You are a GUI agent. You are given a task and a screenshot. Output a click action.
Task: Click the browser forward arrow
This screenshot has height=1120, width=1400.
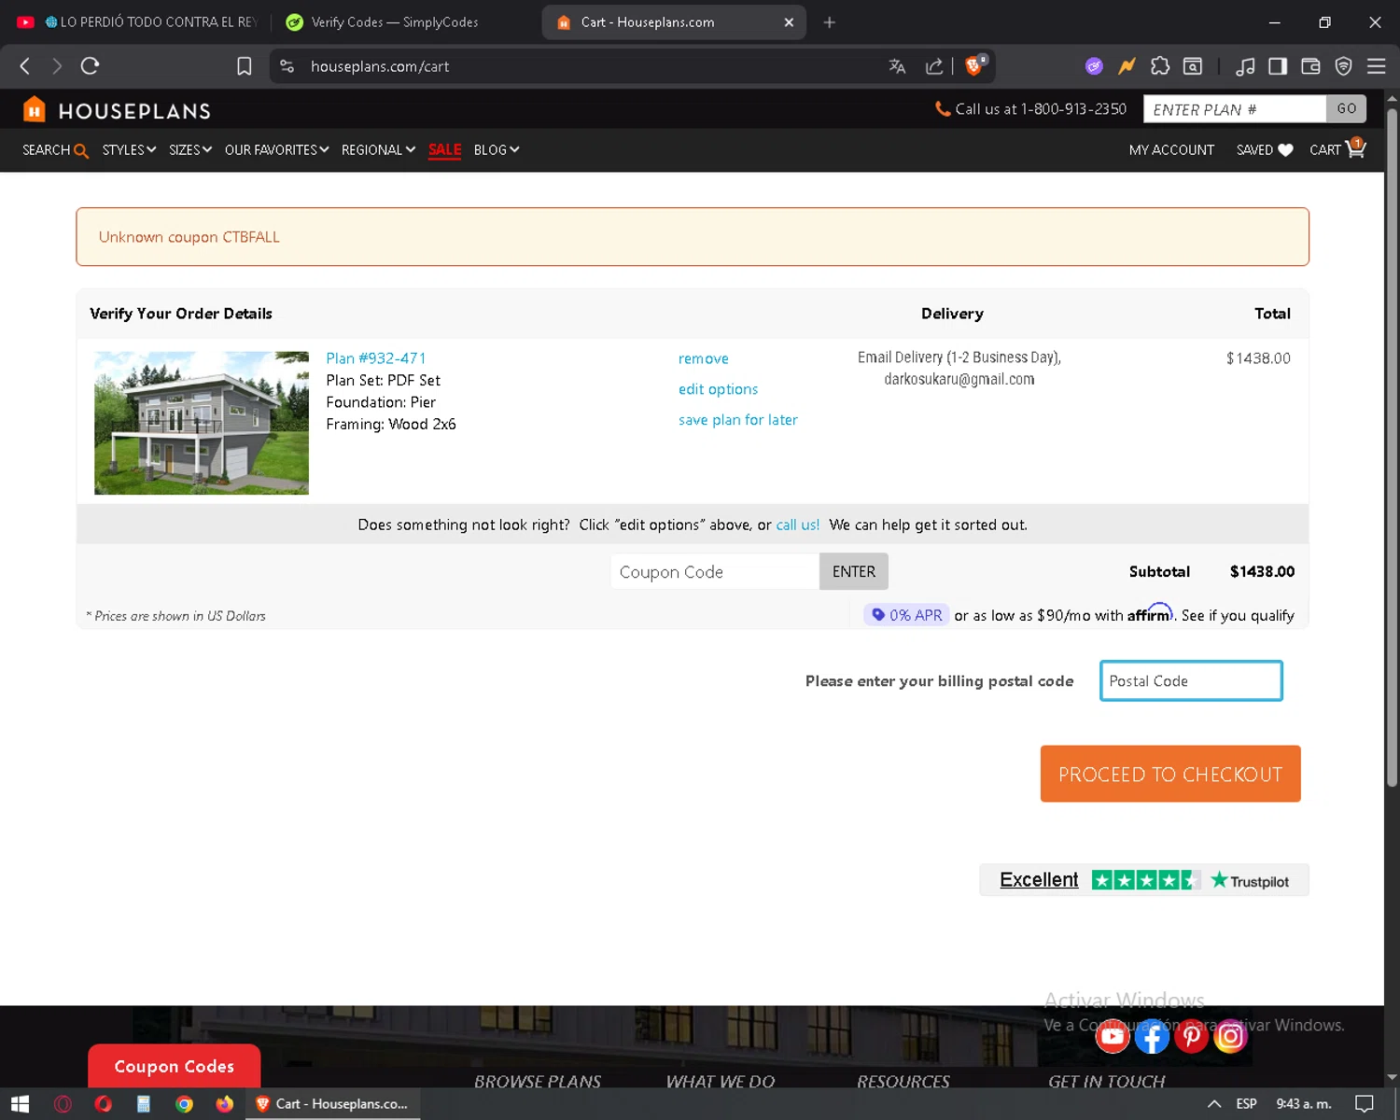[57, 66]
